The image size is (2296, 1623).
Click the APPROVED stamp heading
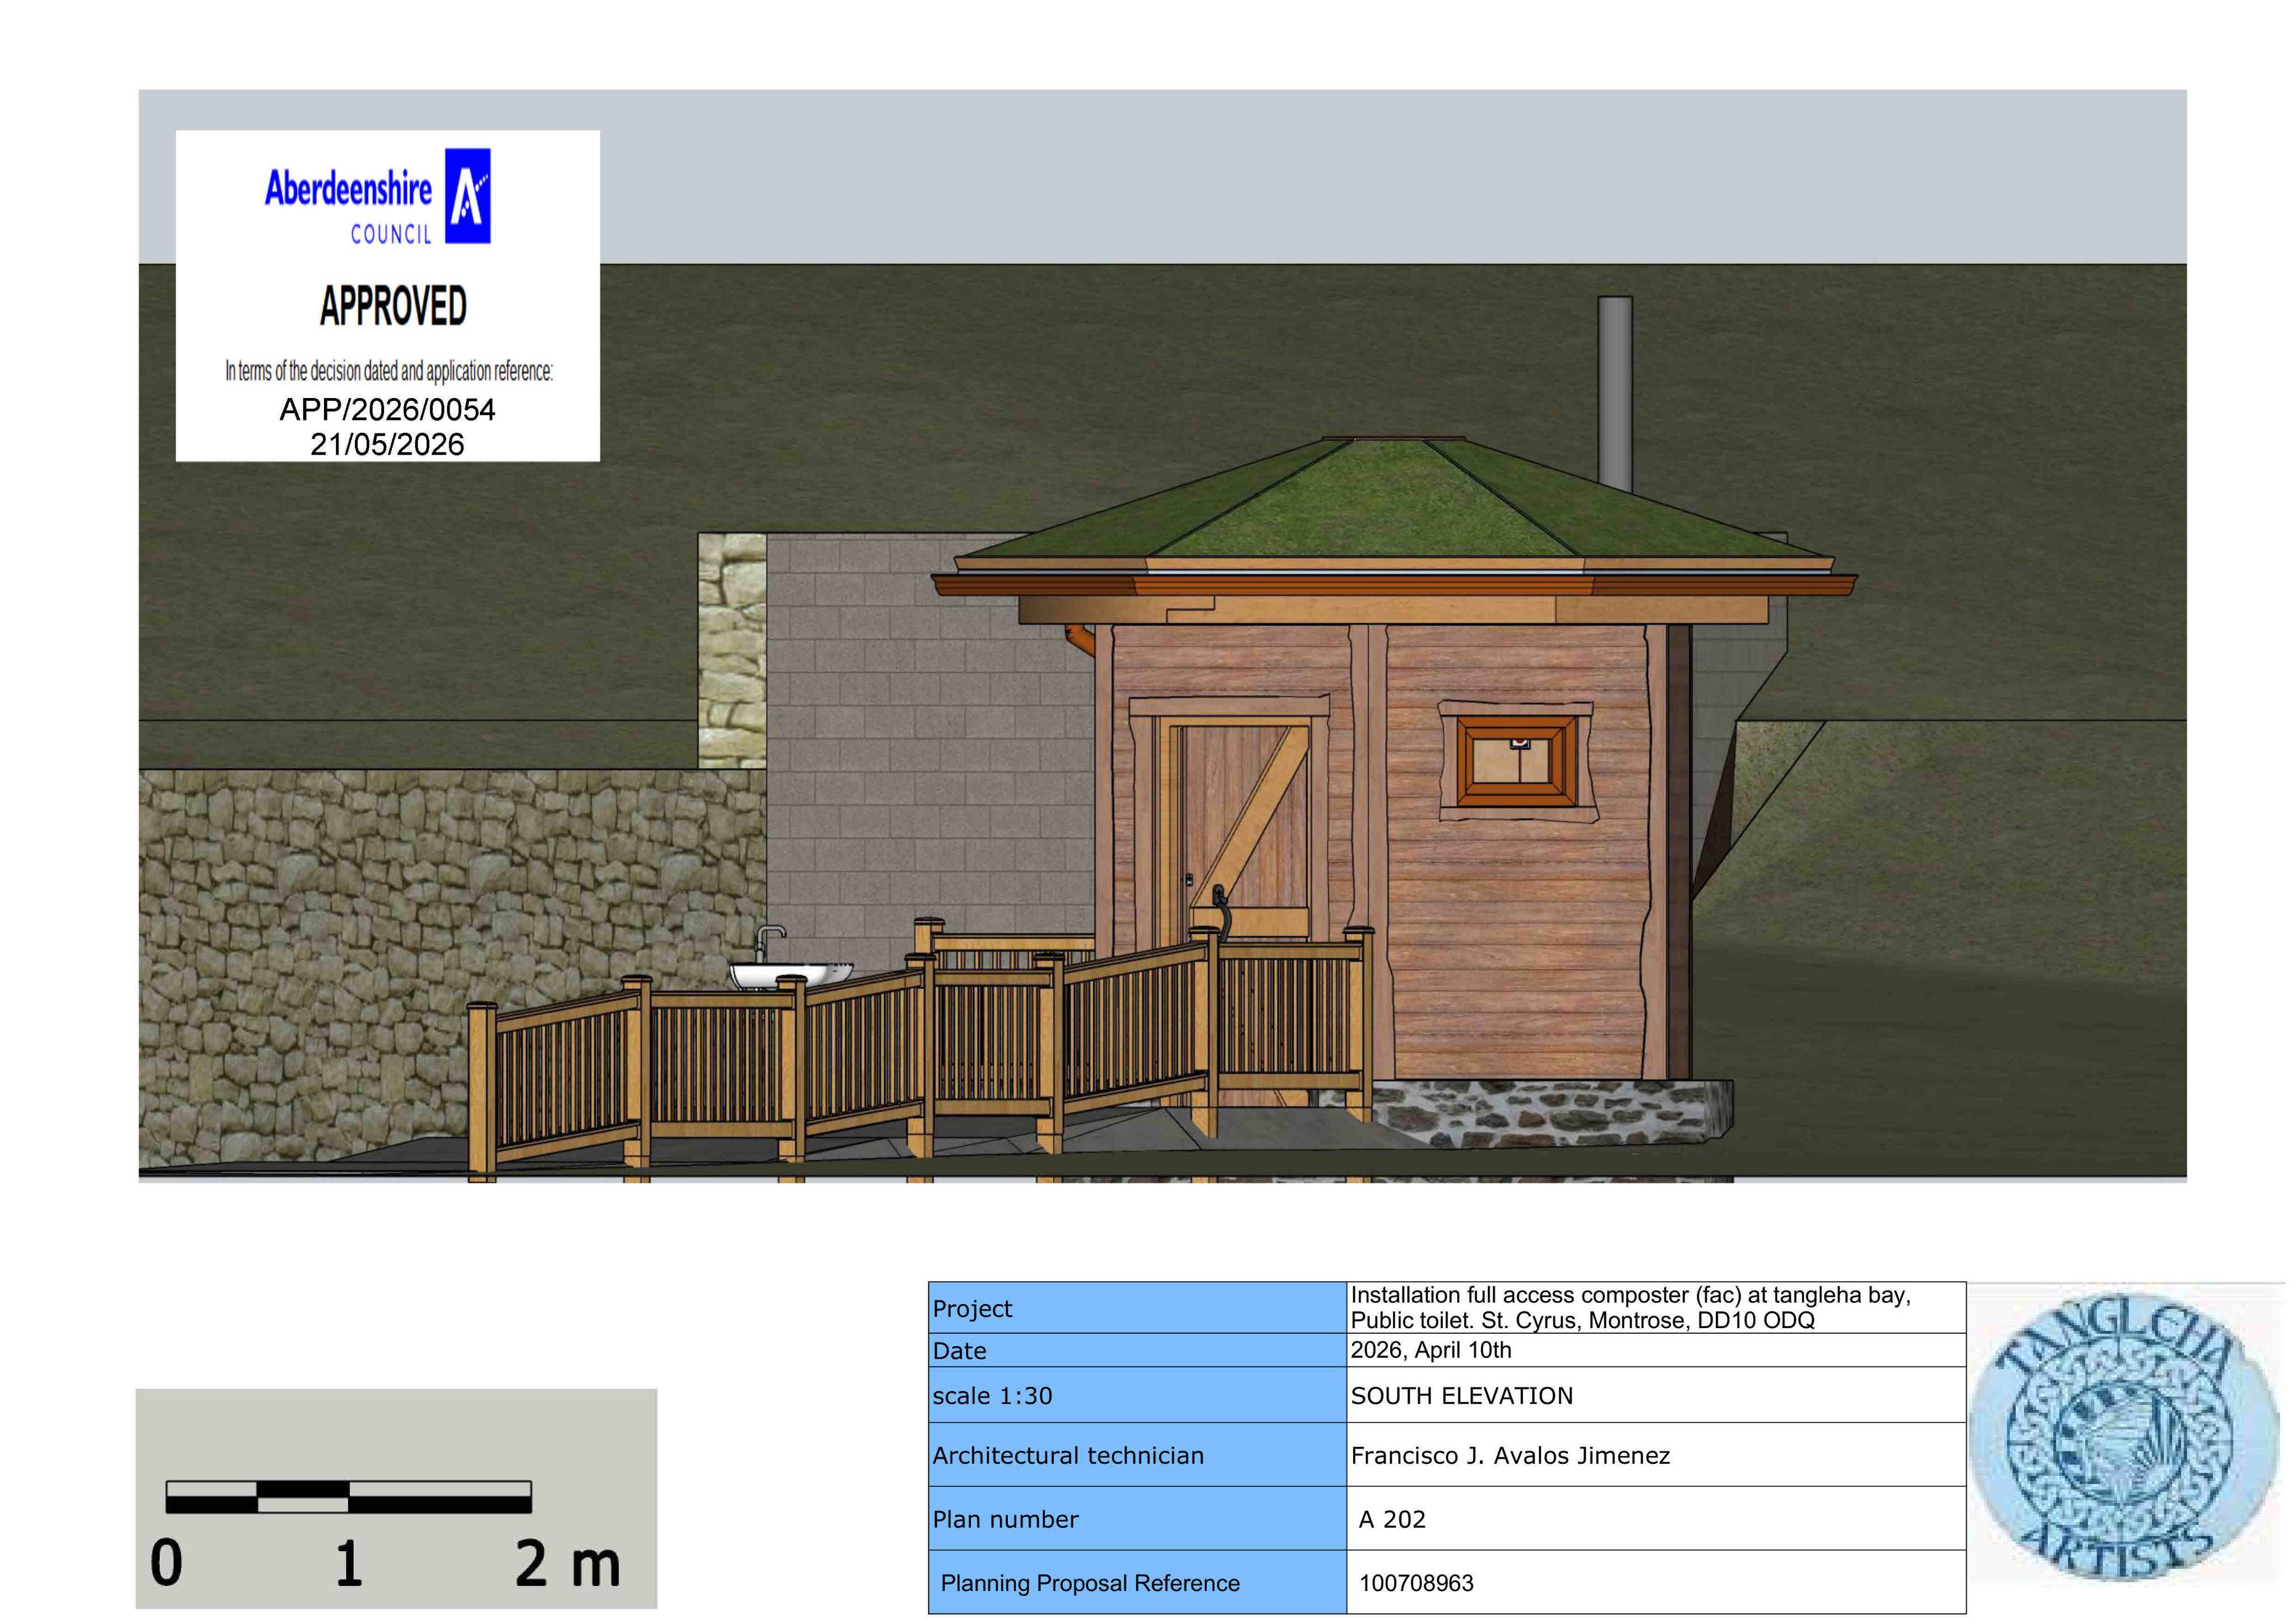click(393, 306)
